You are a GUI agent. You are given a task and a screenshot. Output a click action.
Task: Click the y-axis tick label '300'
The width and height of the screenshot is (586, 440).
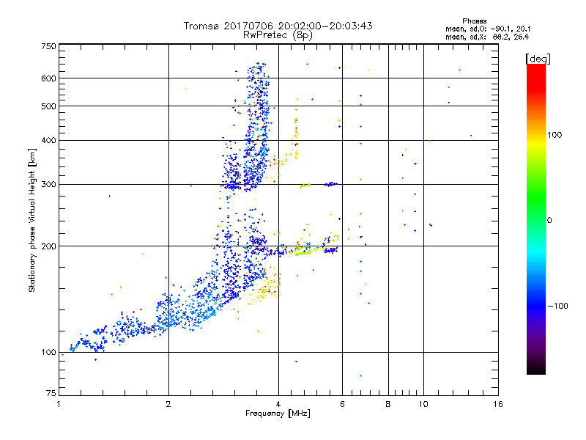[48, 185]
